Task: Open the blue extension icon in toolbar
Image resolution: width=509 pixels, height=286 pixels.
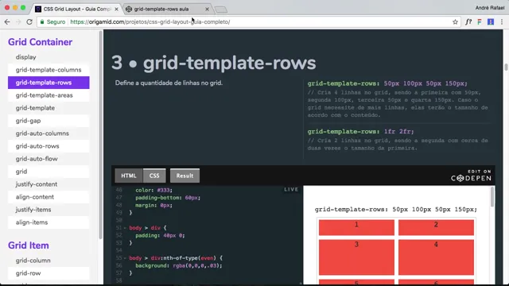Action: [491, 22]
